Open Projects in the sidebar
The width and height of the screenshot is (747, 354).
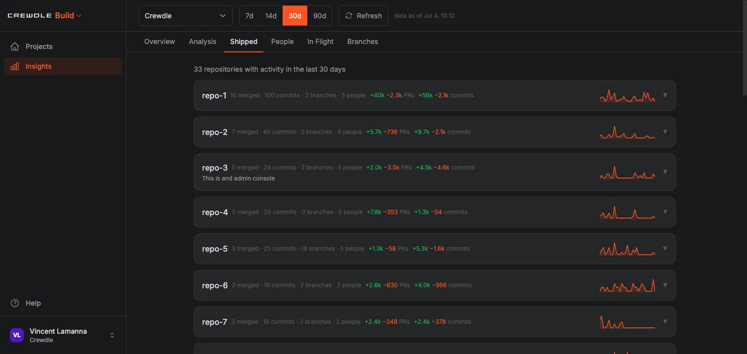63,46
